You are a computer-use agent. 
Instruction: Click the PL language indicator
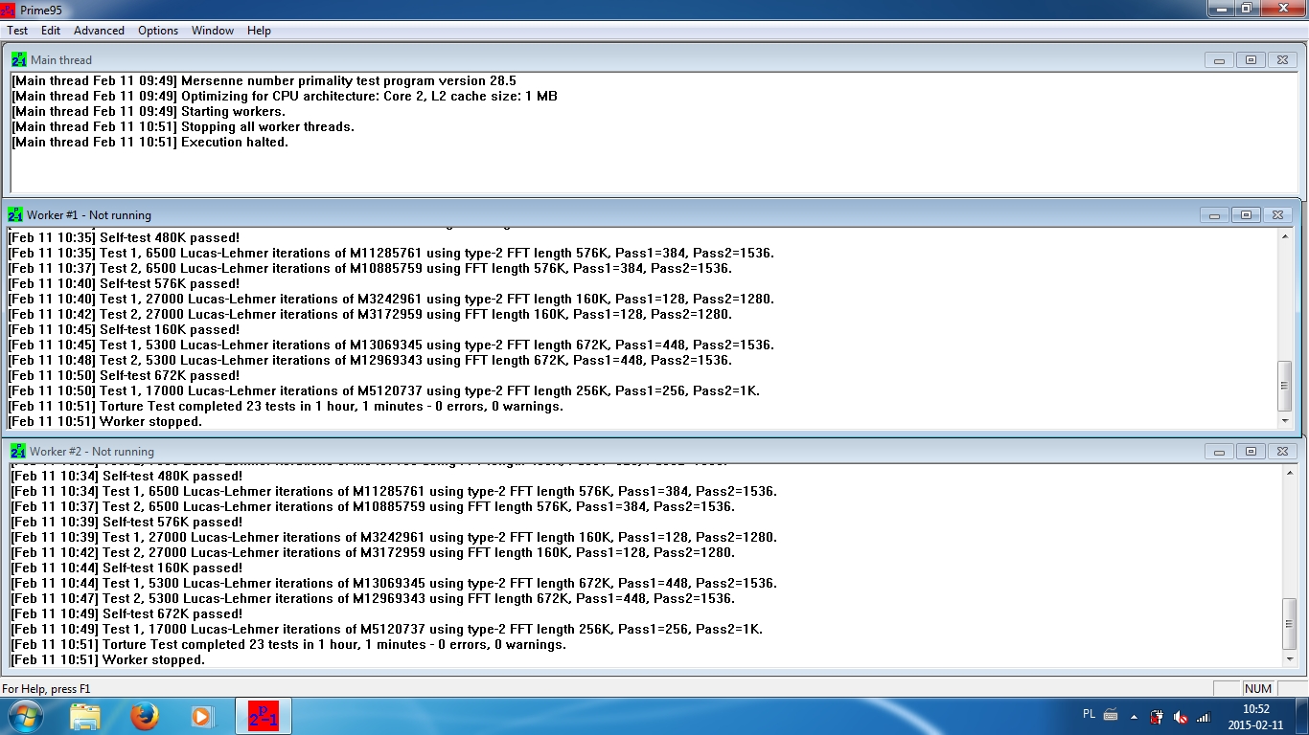click(x=1089, y=715)
